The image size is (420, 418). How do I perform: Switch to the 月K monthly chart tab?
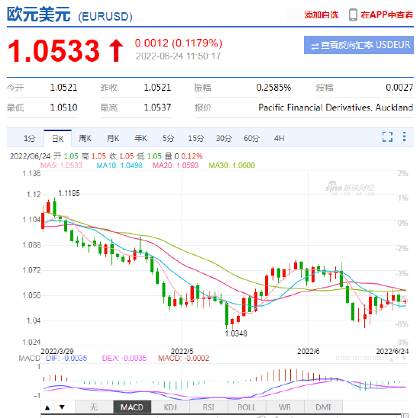tap(113, 138)
